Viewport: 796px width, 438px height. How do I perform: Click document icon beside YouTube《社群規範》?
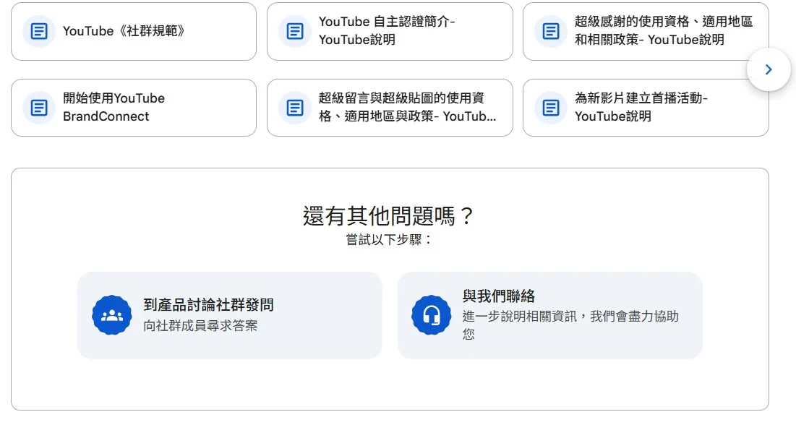[39, 31]
